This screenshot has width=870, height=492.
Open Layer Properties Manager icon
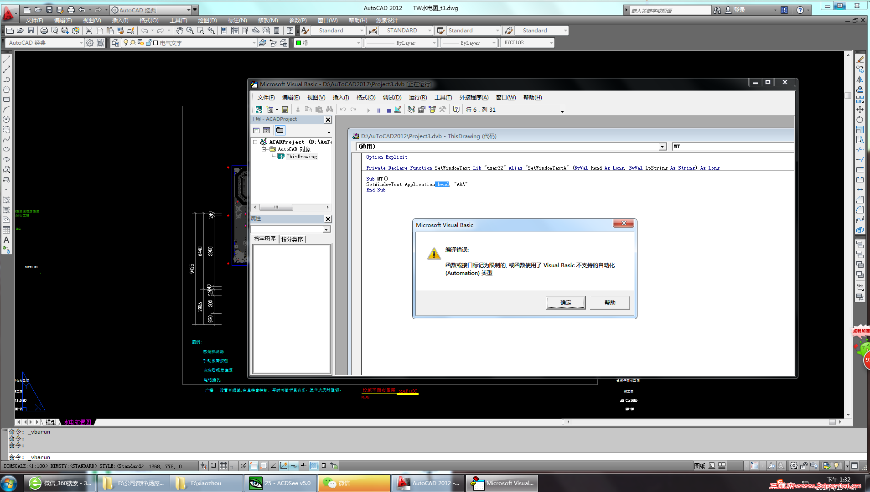click(116, 43)
